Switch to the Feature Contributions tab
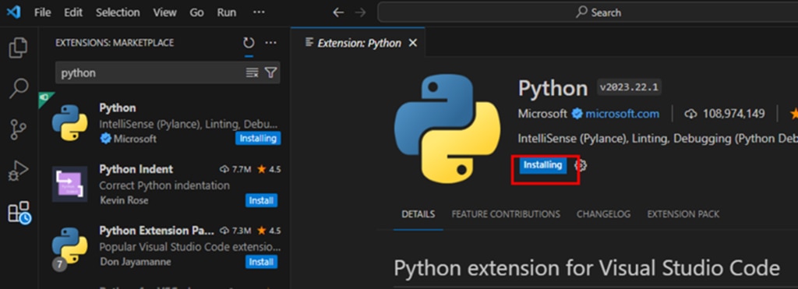Viewport: 798px width, 289px height. [x=506, y=214]
